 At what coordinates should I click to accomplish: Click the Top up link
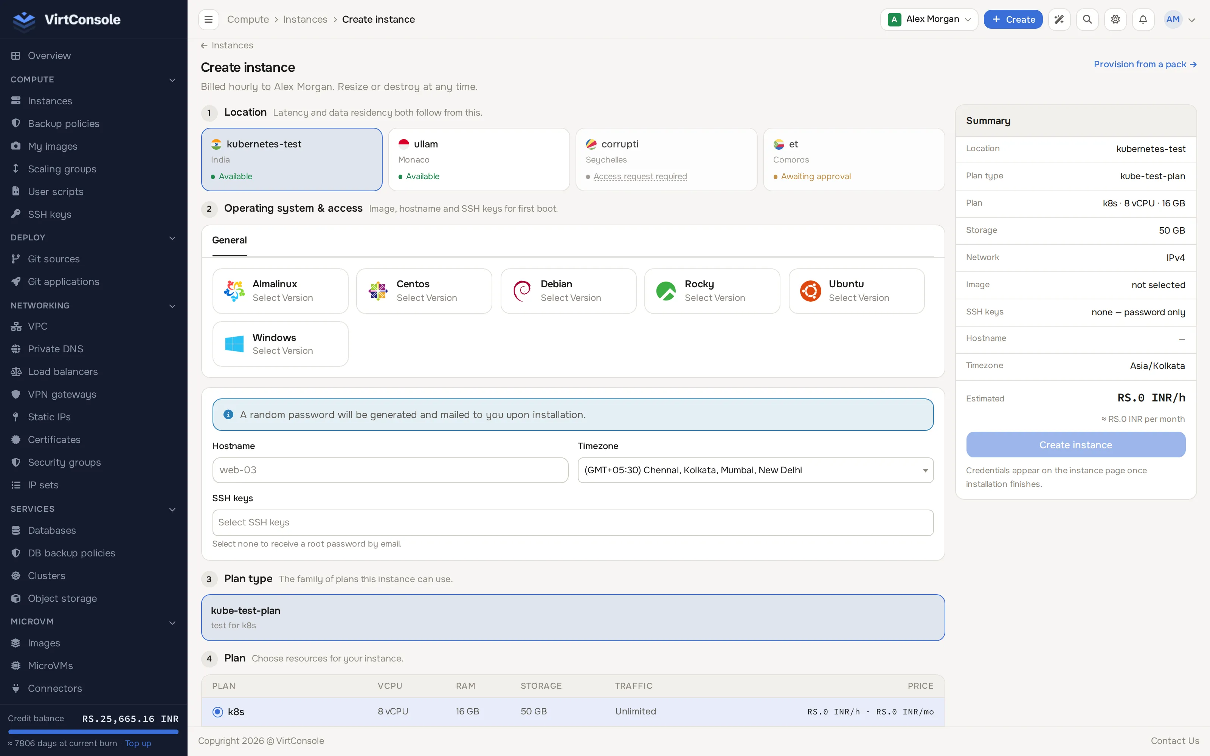[x=138, y=743]
